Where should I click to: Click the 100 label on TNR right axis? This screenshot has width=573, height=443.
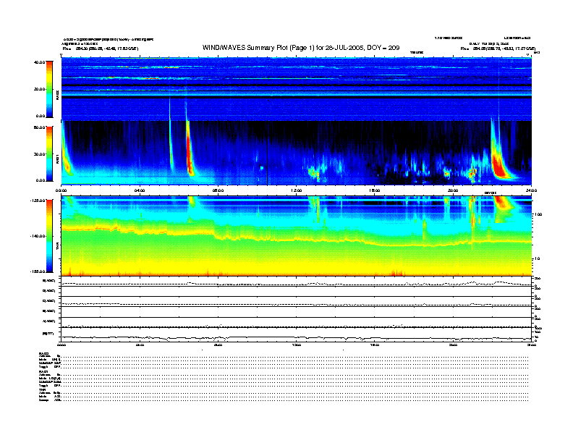coord(538,214)
